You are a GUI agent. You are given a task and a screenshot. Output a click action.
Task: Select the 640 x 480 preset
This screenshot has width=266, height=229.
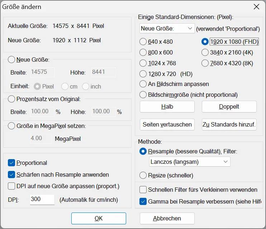point(143,42)
